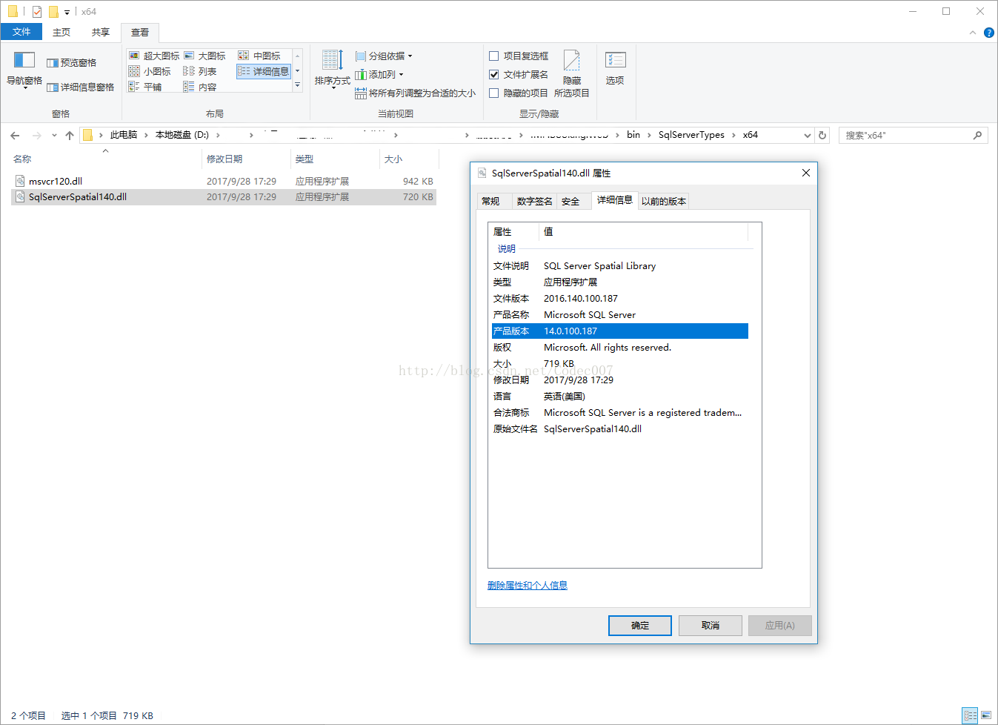998x725 pixels.
Task: Refresh the current folder
Action: (822, 135)
